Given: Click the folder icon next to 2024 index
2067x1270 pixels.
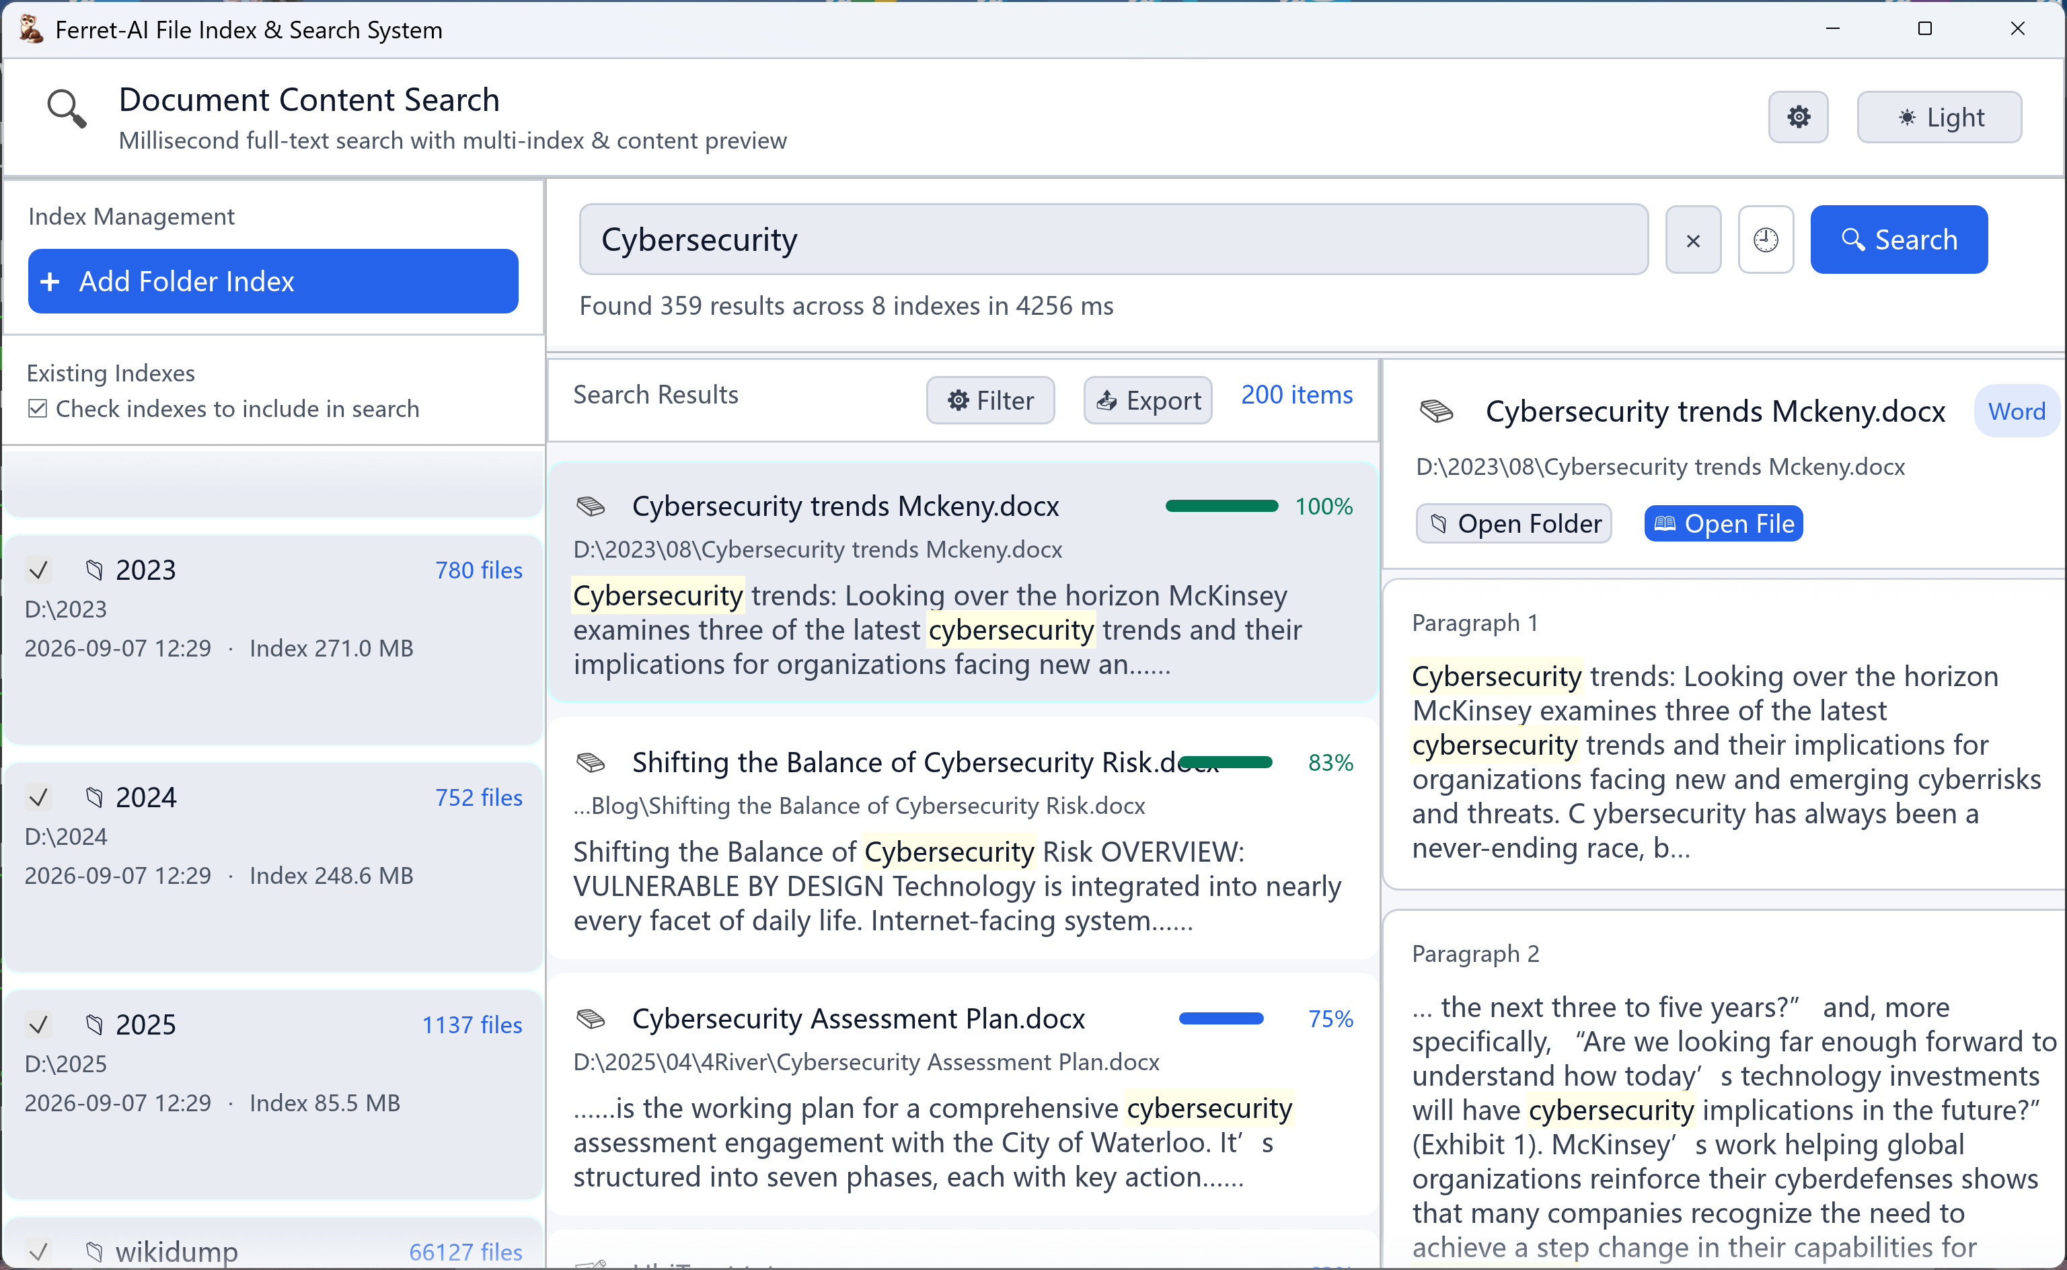Looking at the screenshot, I should [94, 797].
